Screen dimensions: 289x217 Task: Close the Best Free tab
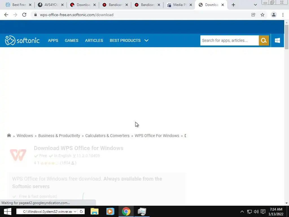[x=30, y=5]
